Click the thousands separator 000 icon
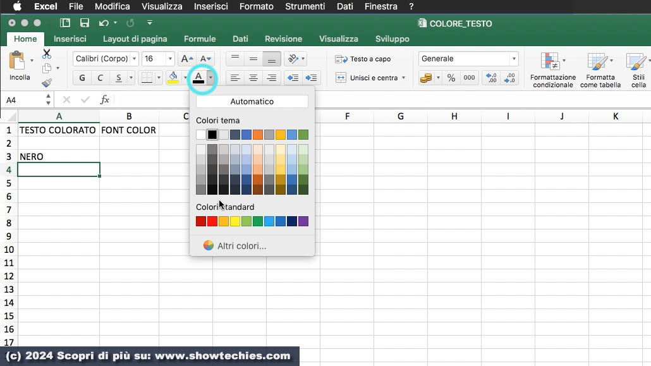Viewport: 651px width, 366px height. [469, 78]
